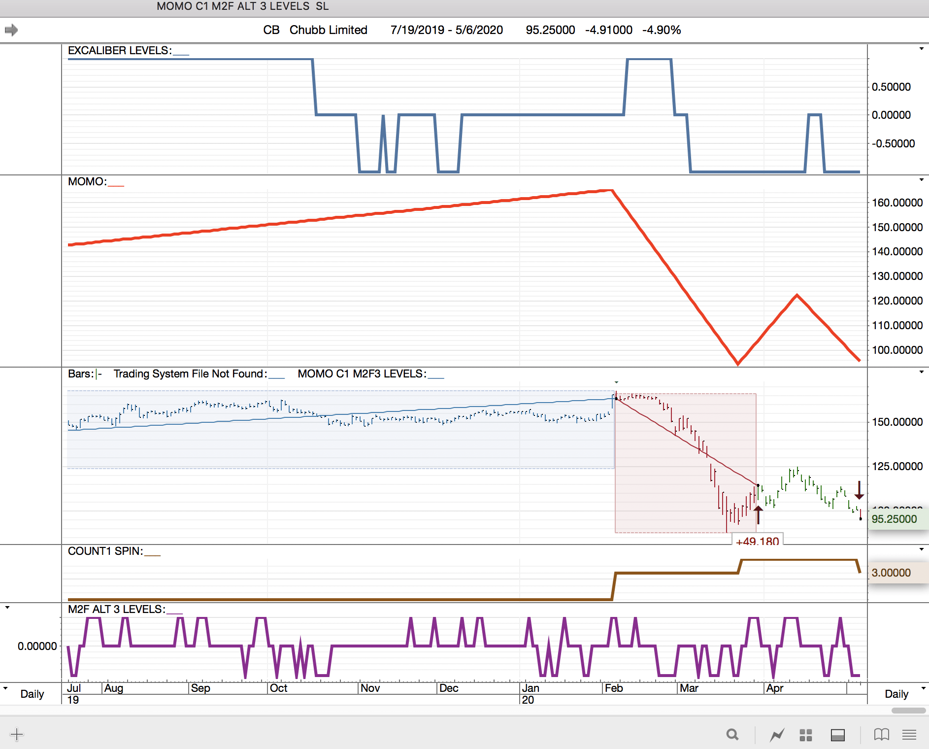
Task: Click the 7/19/2019 - 5/6/2020 date range
Action: click(x=446, y=30)
